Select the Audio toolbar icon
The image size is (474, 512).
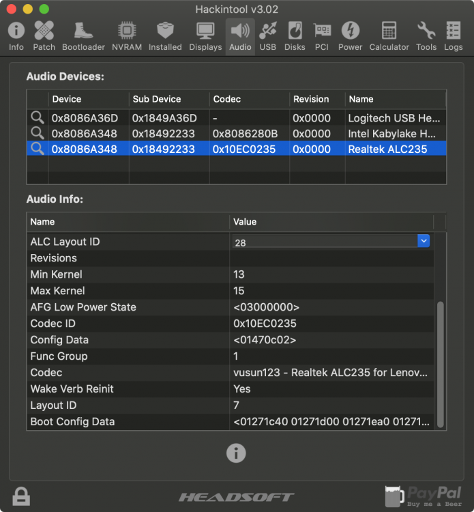[240, 36]
